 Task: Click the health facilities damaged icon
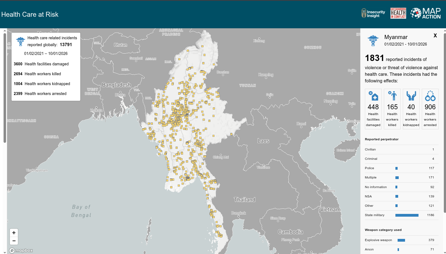click(373, 96)
